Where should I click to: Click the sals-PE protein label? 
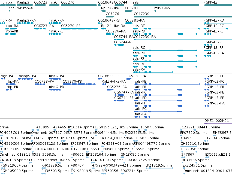(x=140, y=81)
